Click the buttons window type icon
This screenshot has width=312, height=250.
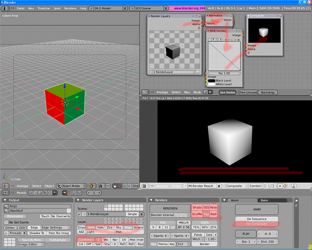click(x=5, y=193)
